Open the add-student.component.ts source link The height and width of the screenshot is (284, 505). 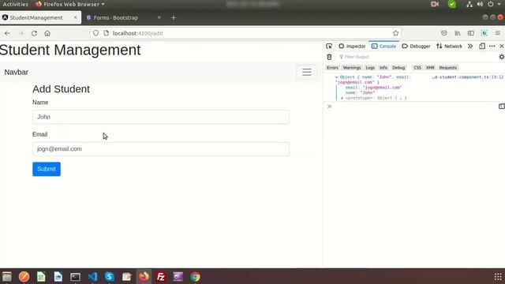(468, 77)
